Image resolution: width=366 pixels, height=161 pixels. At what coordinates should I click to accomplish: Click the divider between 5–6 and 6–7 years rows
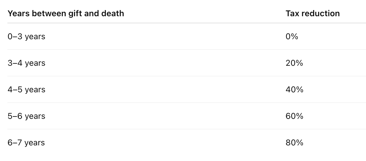pos(187,129)
